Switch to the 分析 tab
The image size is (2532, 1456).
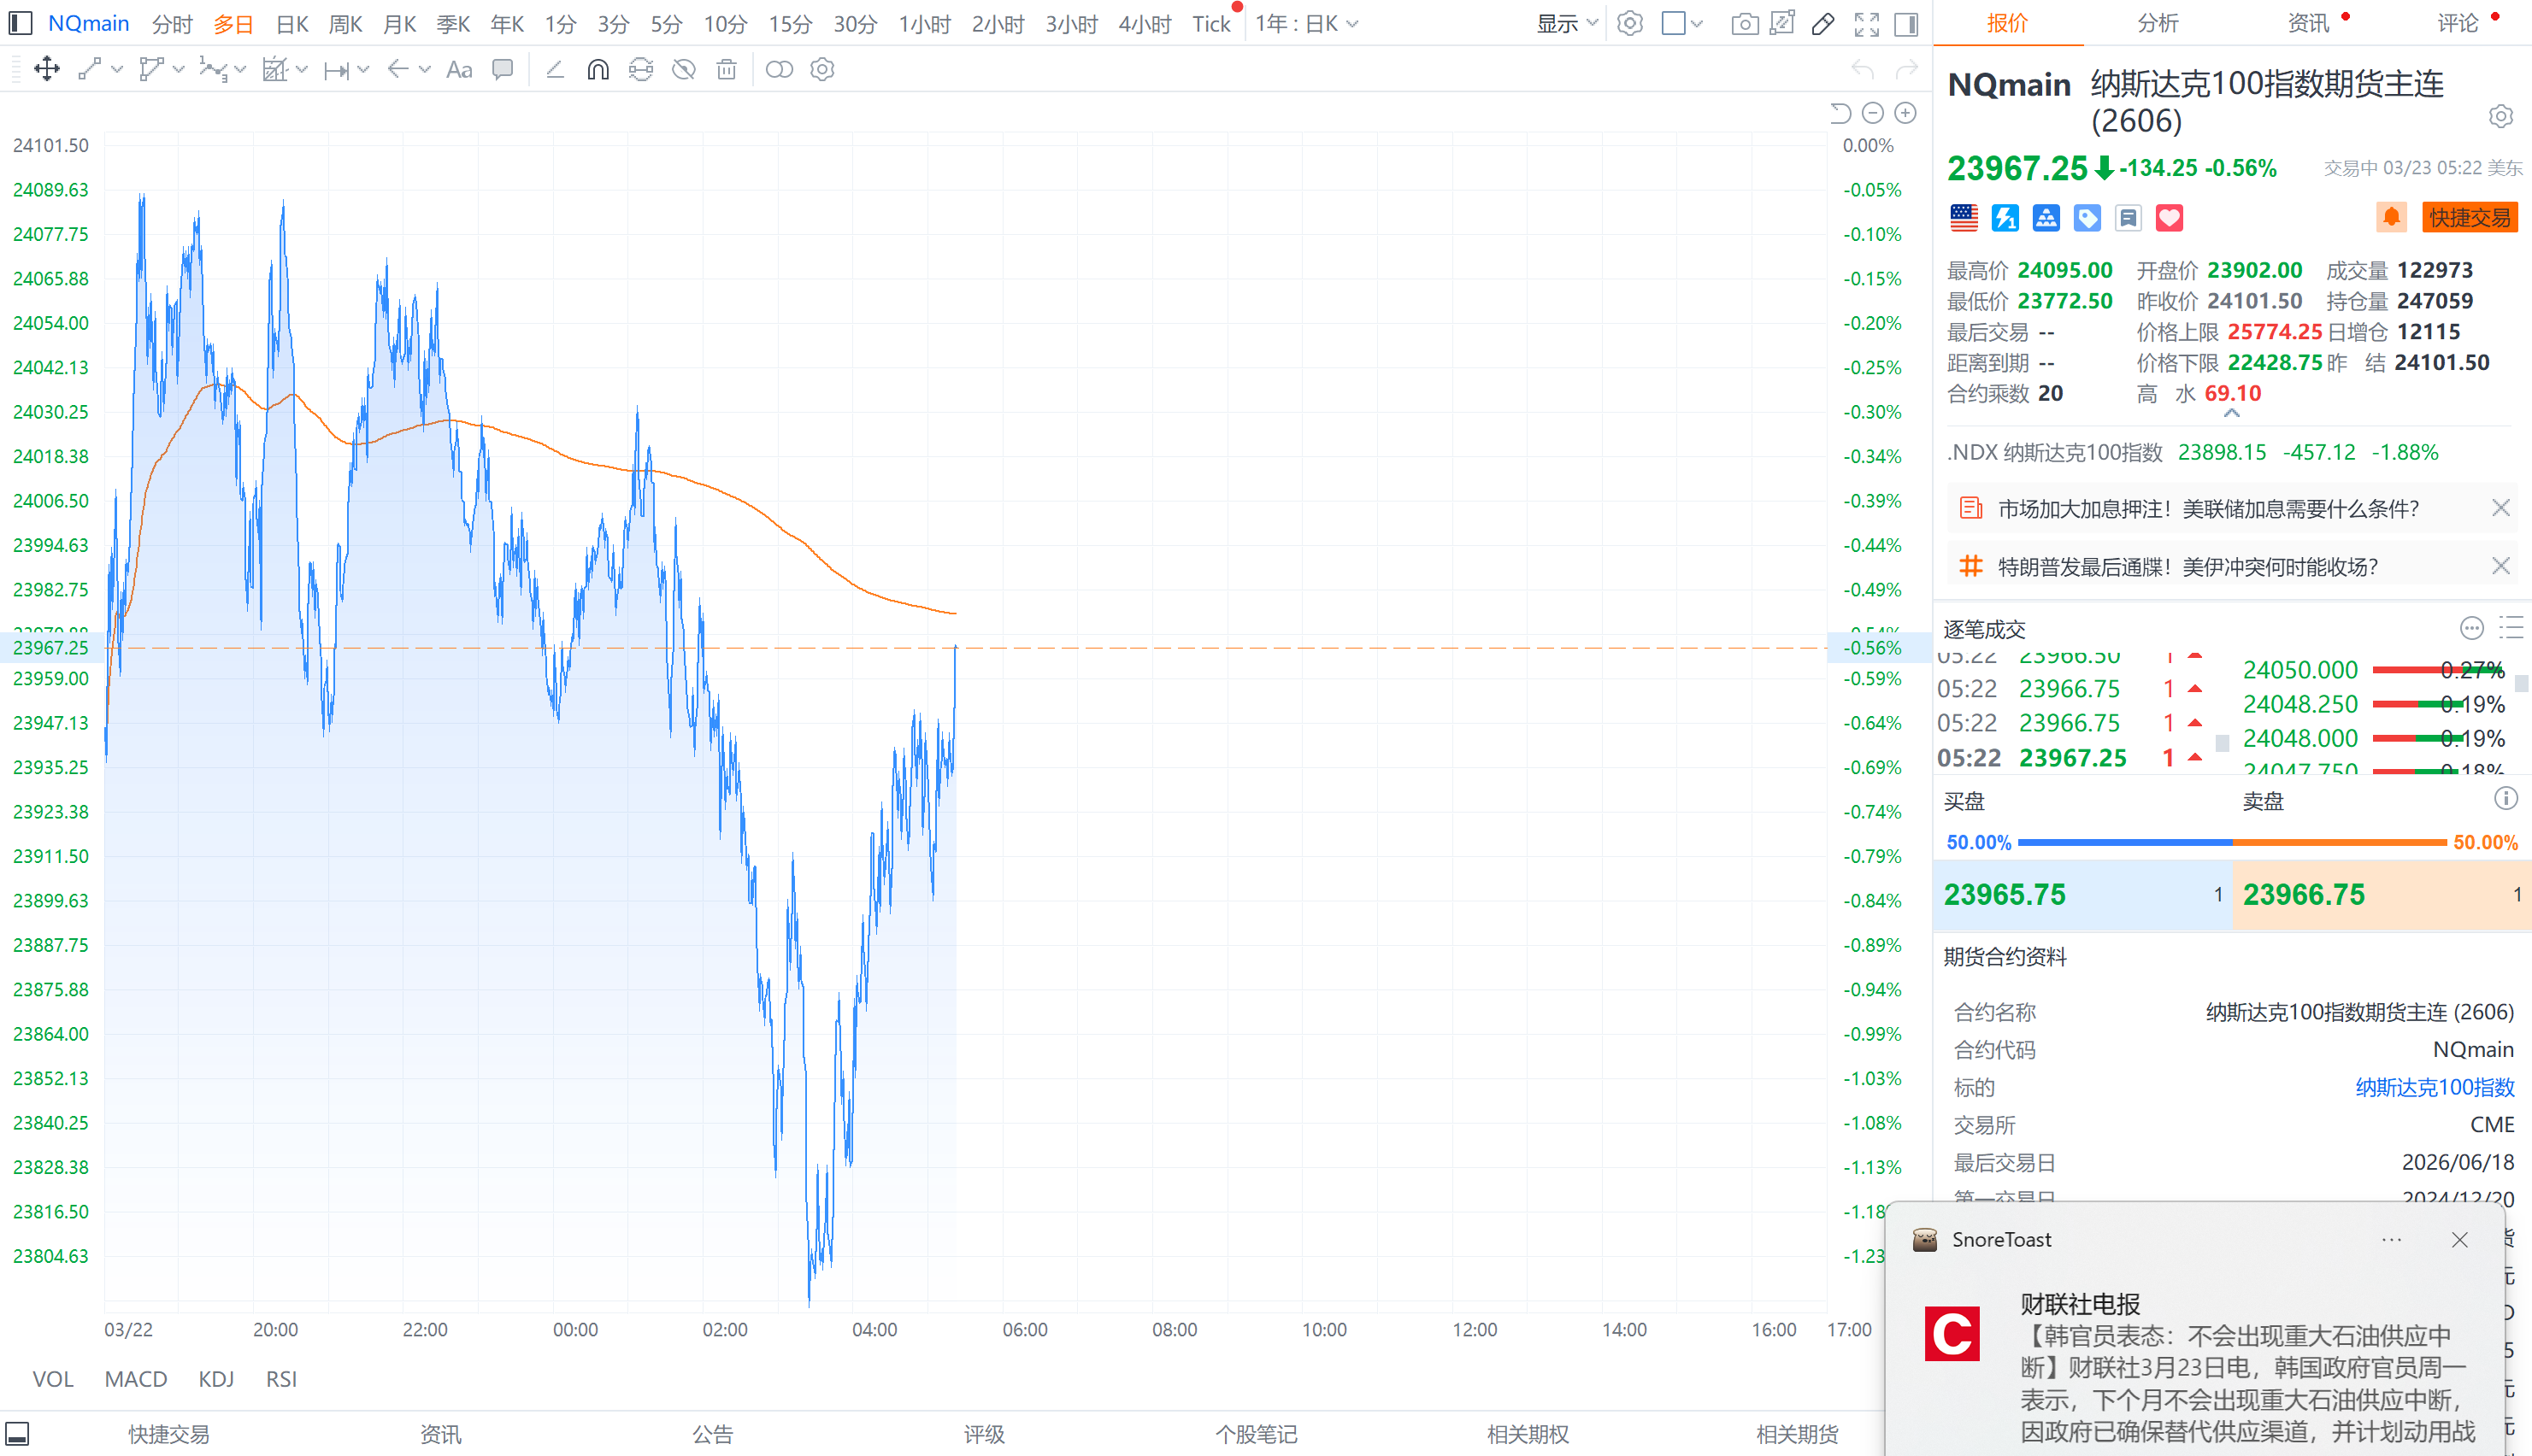tap(2157, 23)
